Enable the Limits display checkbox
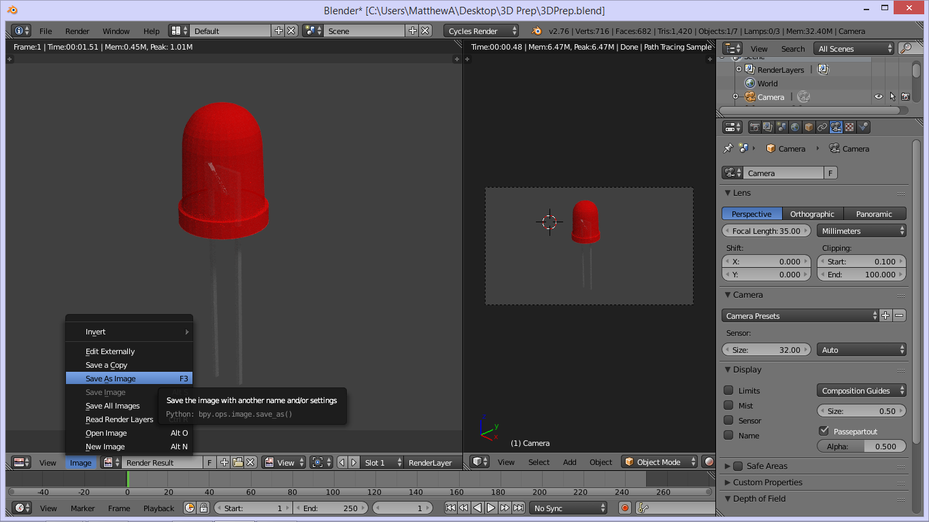This screenshot has width=929, height=522. (728, 390)
